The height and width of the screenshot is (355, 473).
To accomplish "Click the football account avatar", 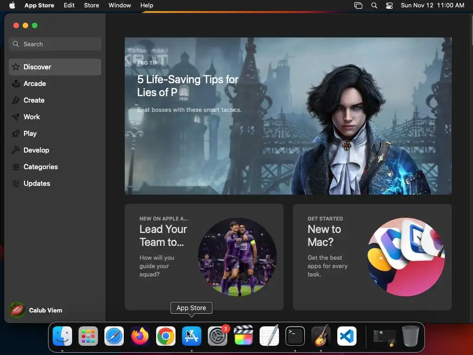I will click(x=17, y=310).
